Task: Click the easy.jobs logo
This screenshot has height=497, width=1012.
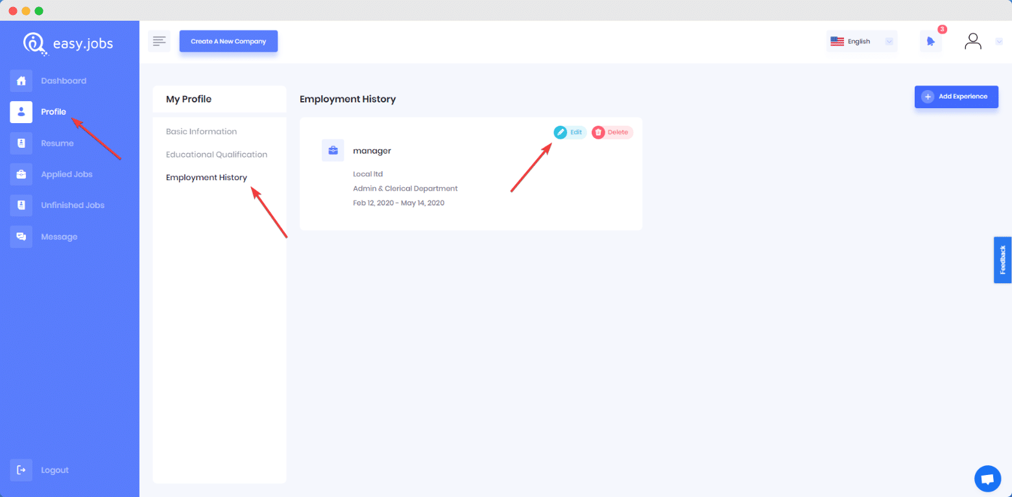Action: tap(67, 43)
